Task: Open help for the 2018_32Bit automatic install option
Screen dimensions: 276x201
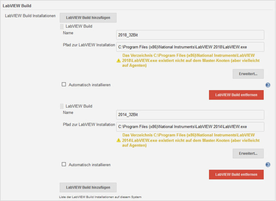Action: (x=268, y=85)
